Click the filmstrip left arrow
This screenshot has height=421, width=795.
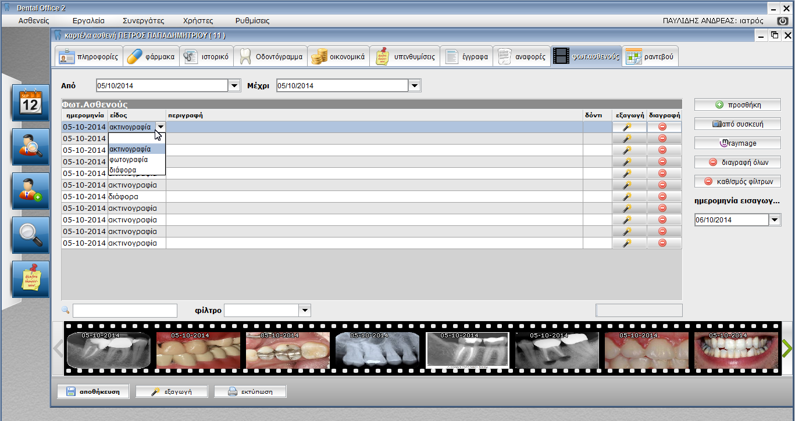[58, 348]
